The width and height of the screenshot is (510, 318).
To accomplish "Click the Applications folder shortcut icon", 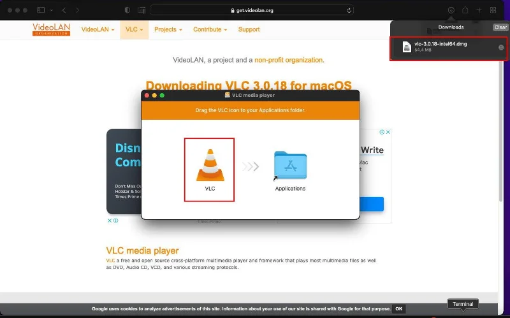I will (290, 166).
